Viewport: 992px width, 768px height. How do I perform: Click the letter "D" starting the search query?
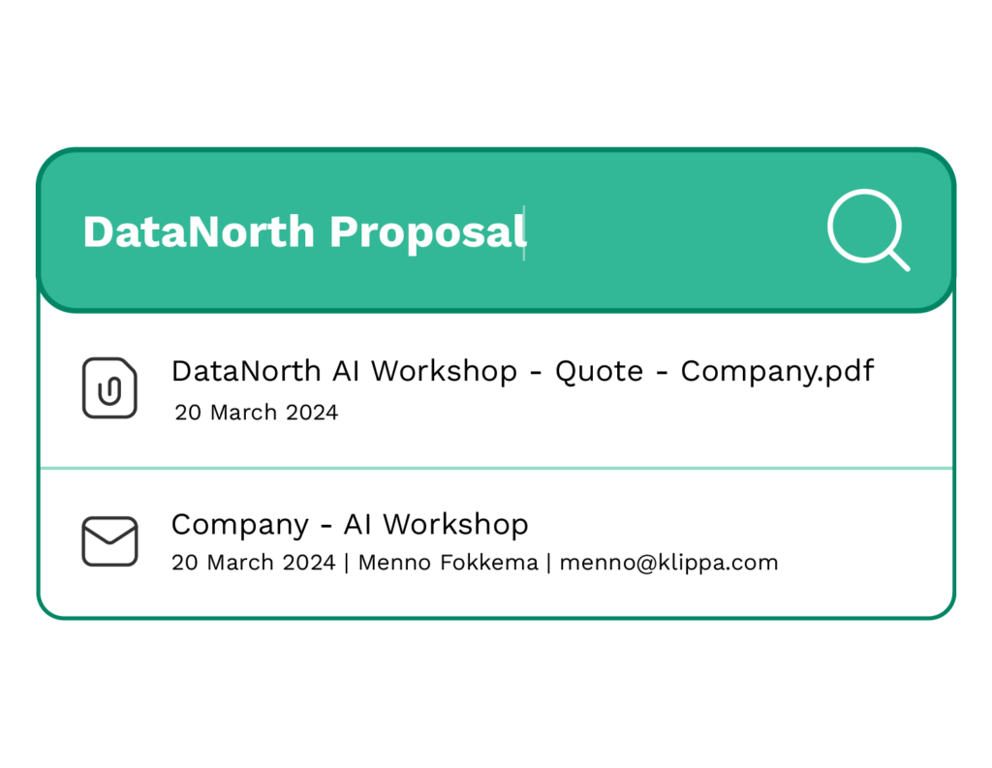[x=97, y=232]
